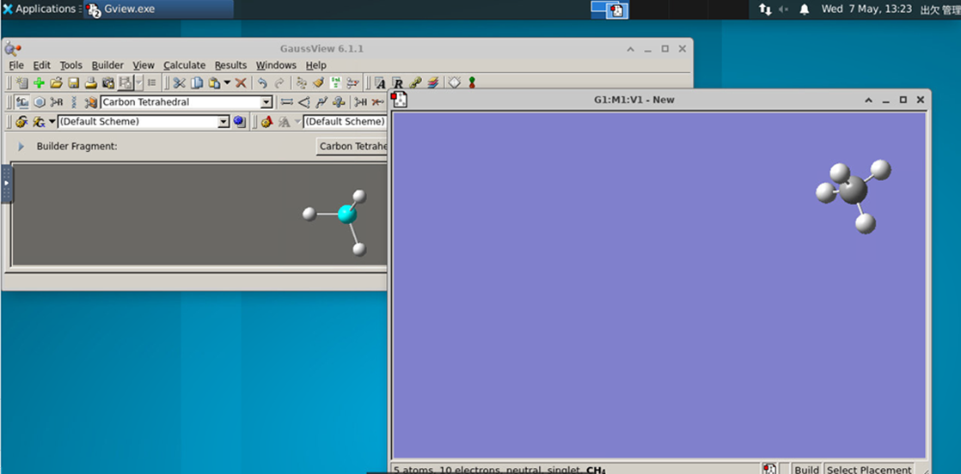Cut selection with the scissors icon
The height and width of the screenshot is (474, 961).
[179, 82]
